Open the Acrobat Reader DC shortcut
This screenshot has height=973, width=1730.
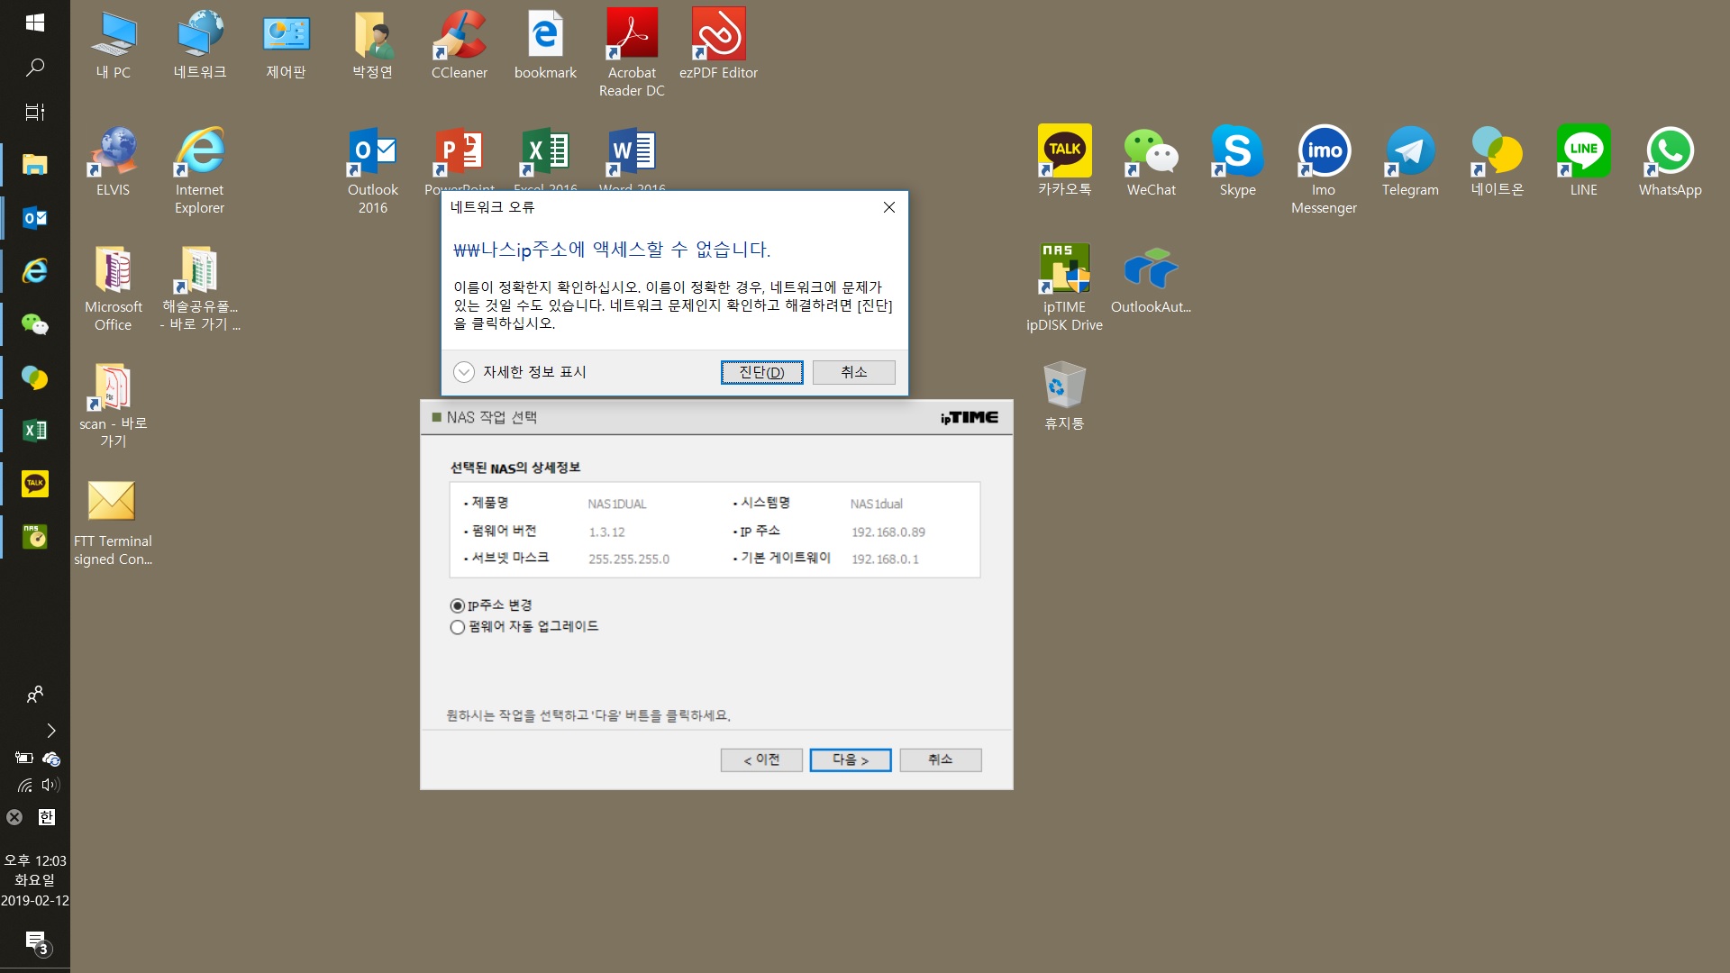pyautogui.click(x=632, y=53)
